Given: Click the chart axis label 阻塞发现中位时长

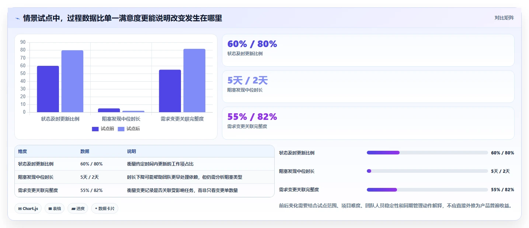Looking at the screenshot, I should [121, 119].
